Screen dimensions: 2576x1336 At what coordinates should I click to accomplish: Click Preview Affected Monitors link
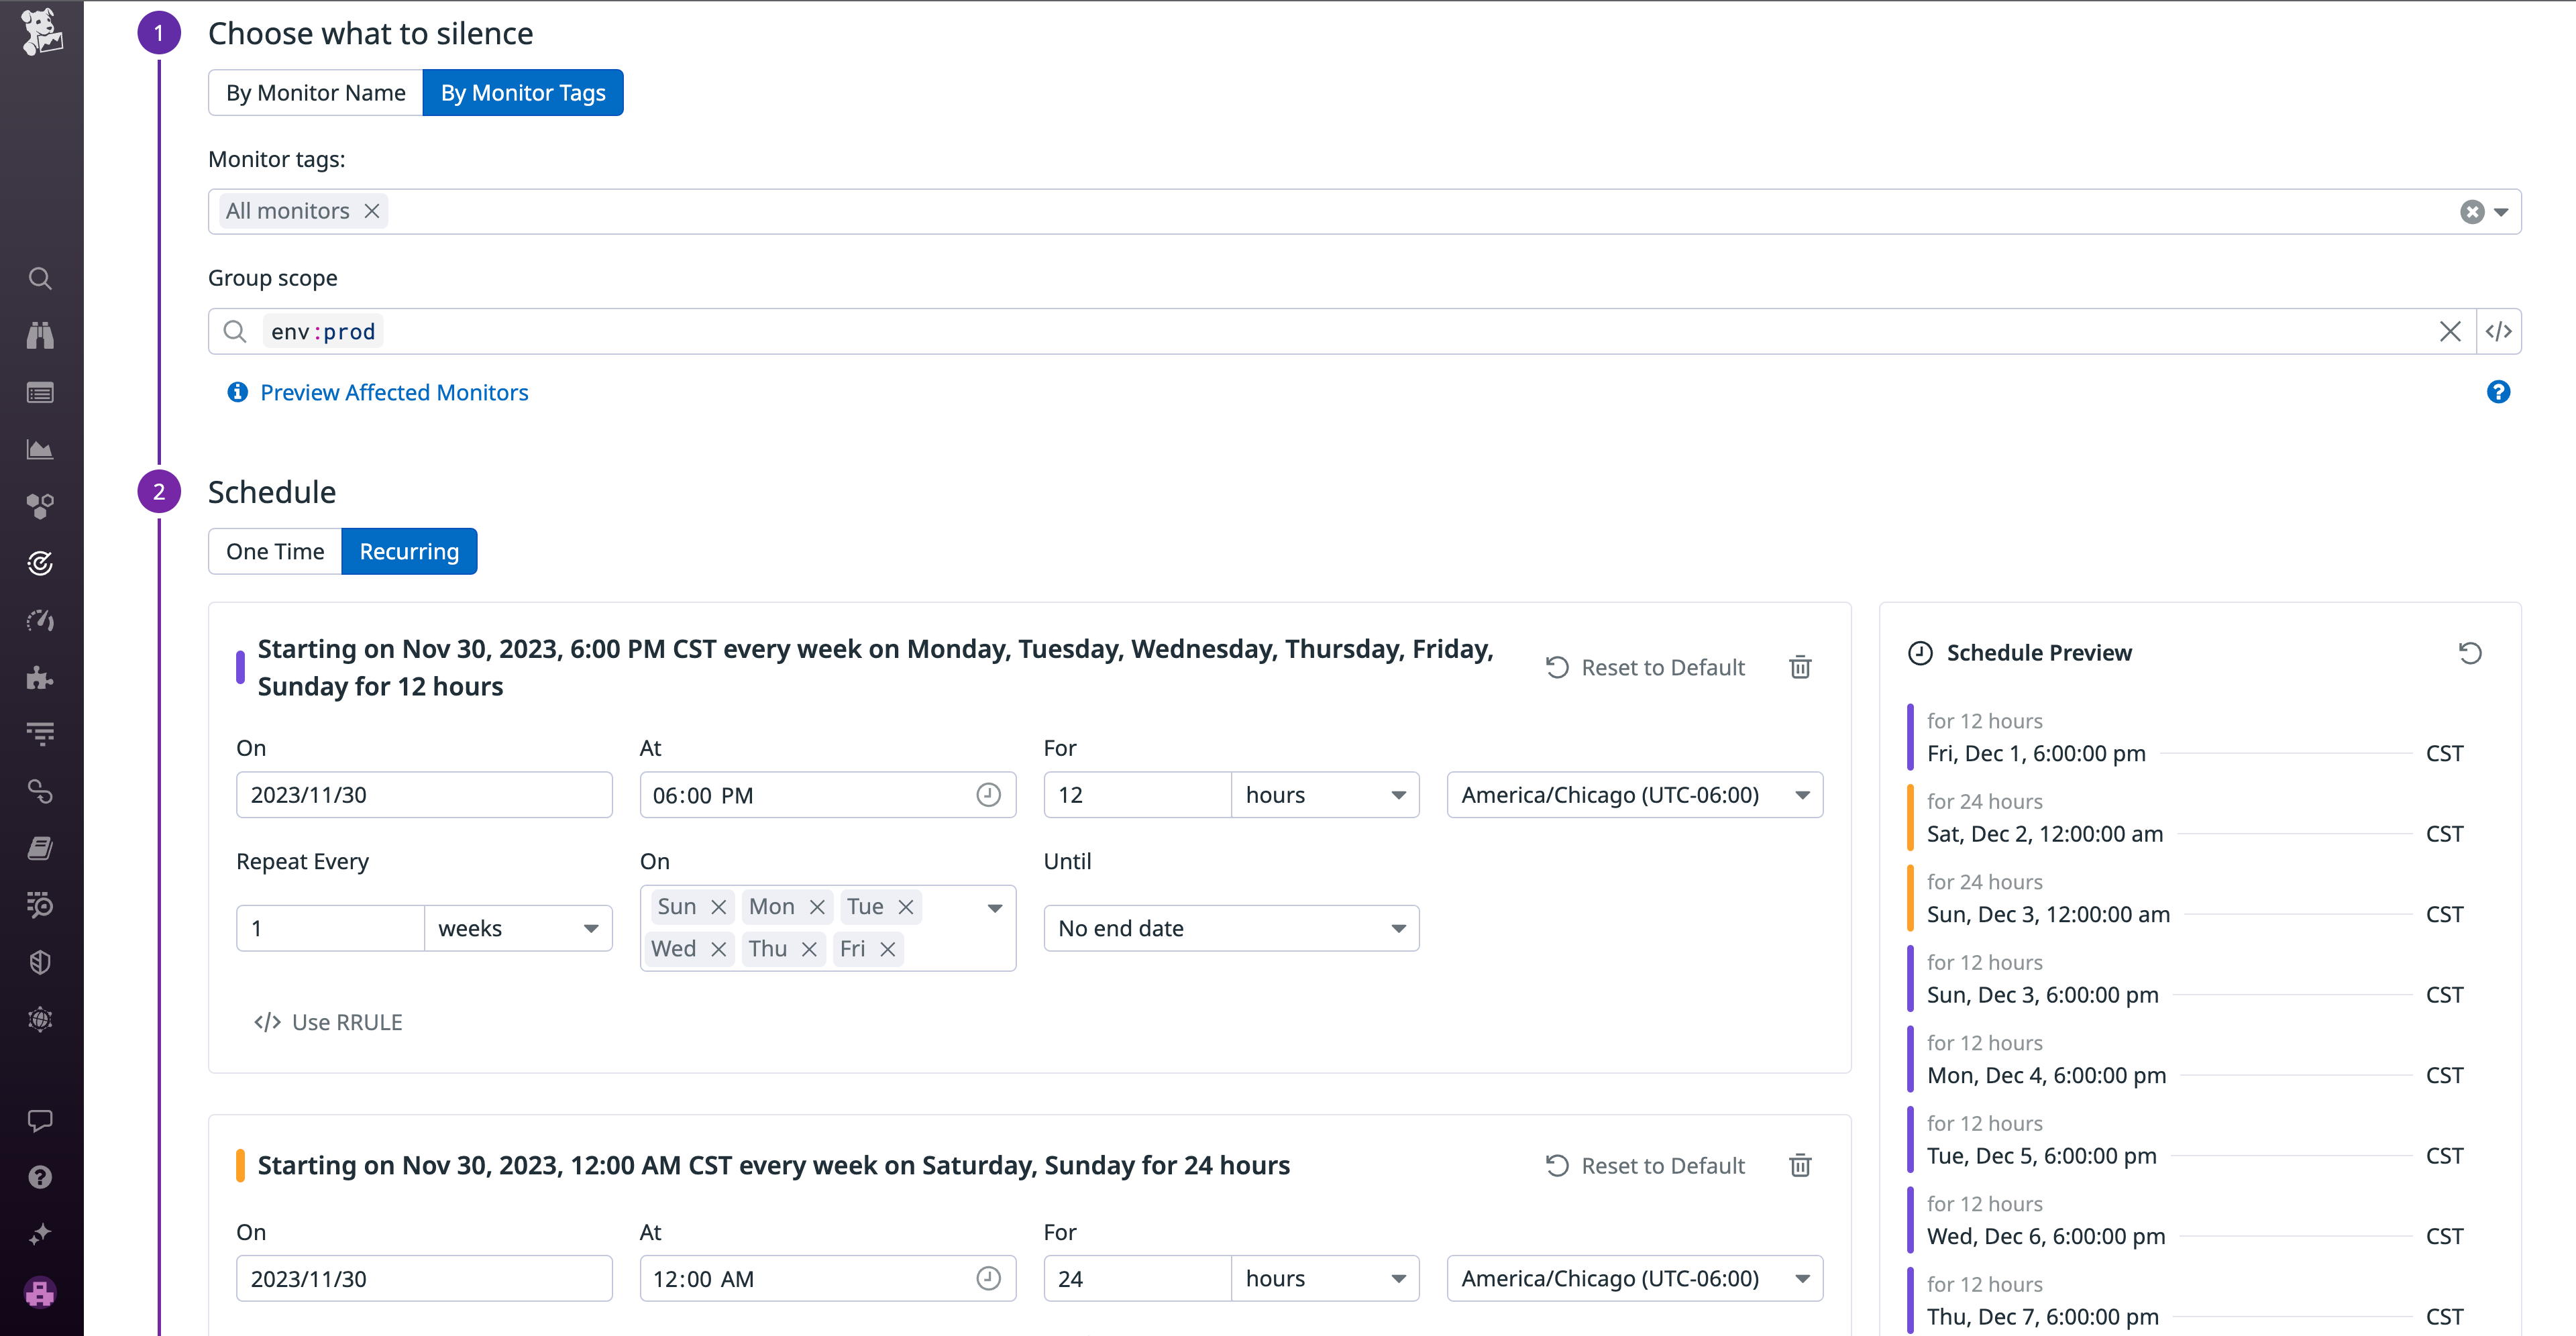tap(394, 392)
